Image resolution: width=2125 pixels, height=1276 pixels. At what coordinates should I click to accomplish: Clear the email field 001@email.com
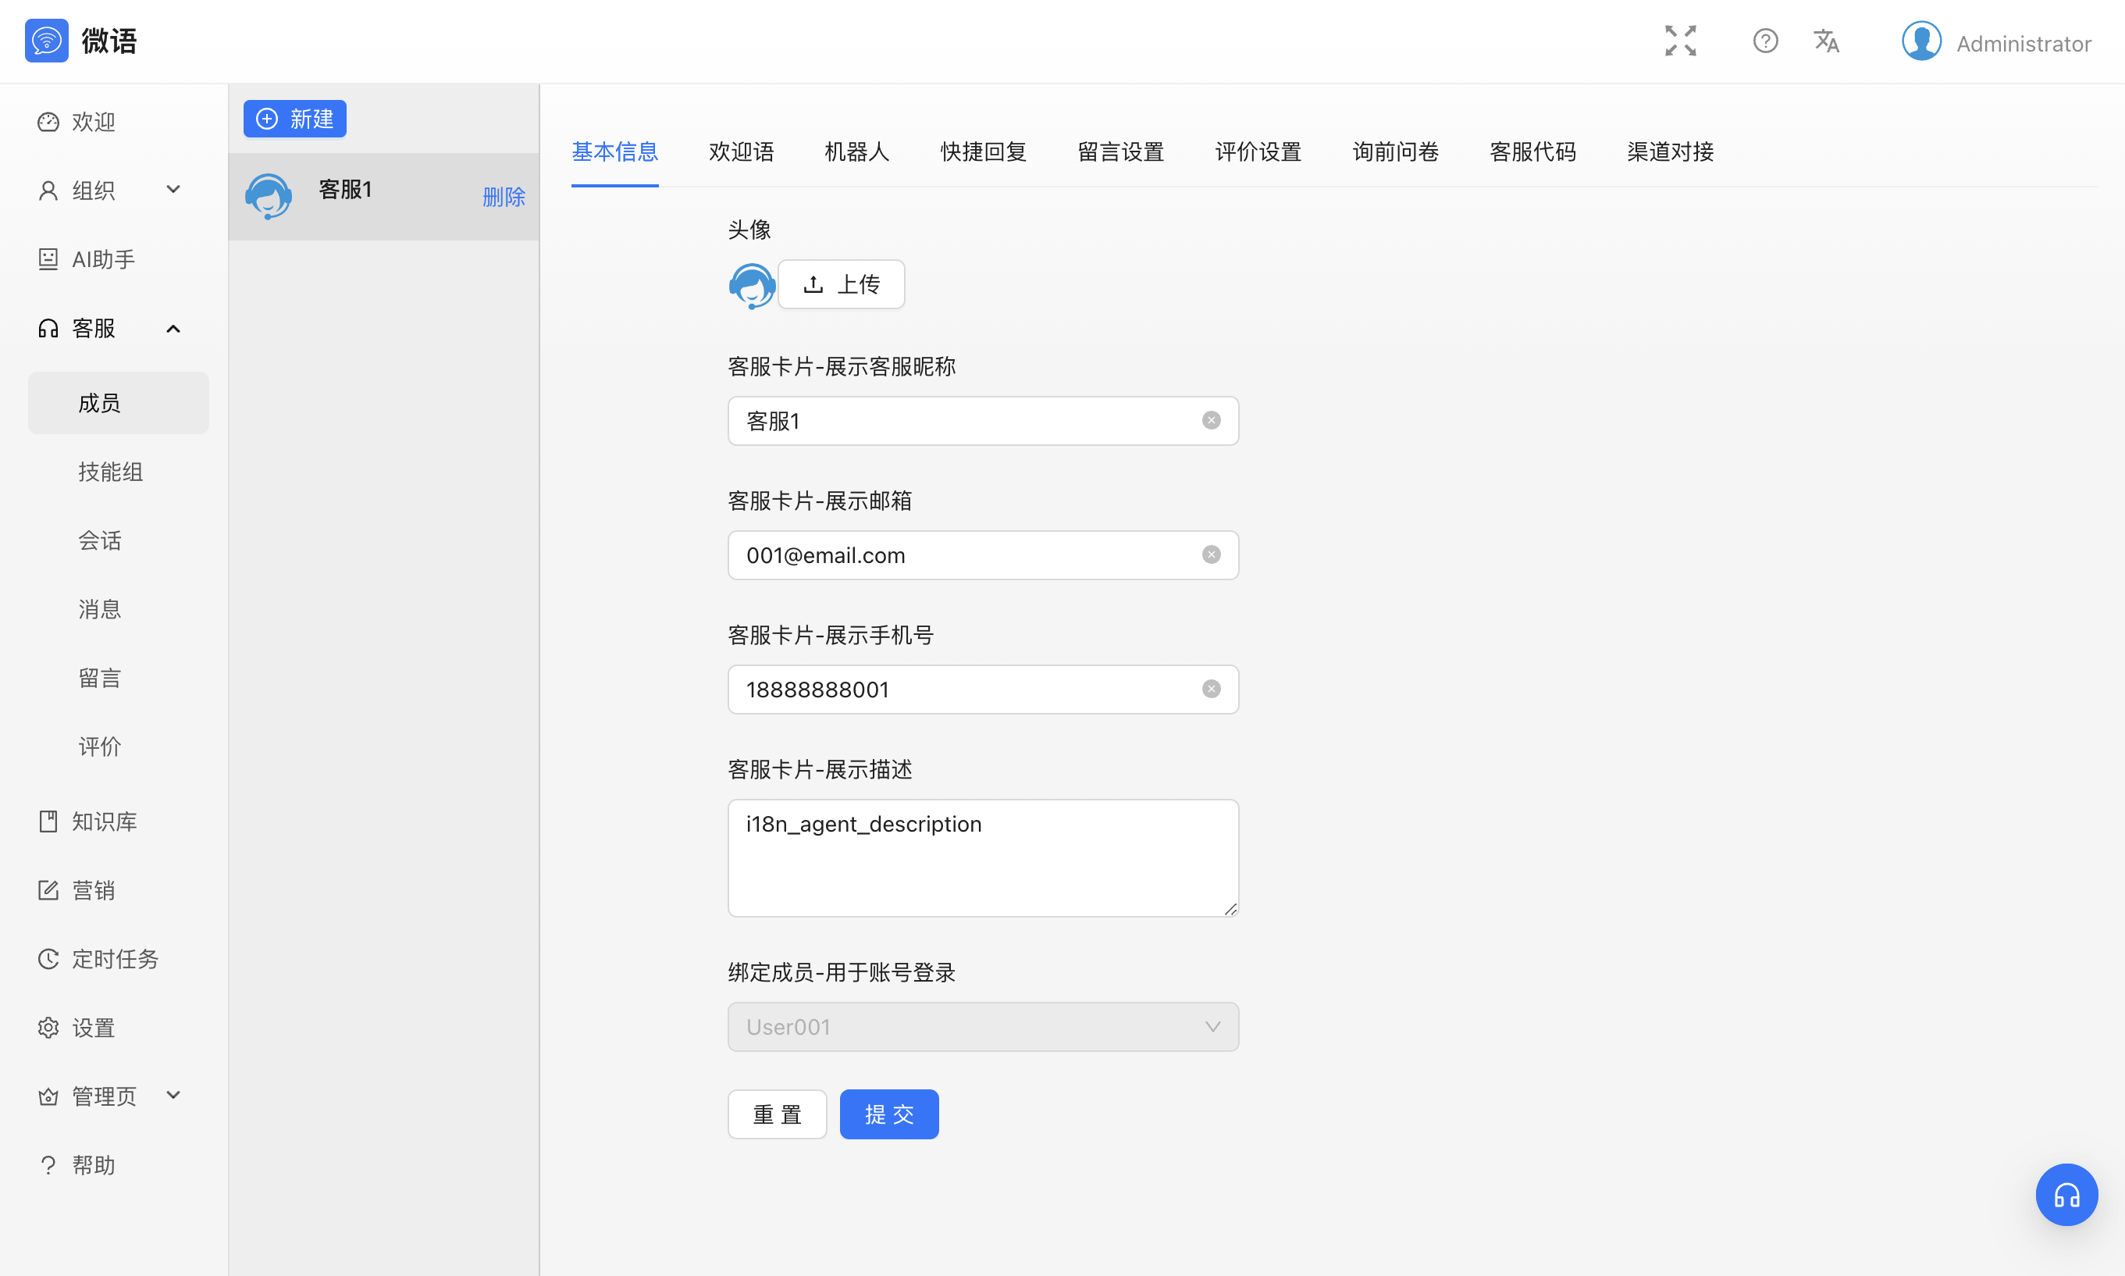click(1211, 554)
